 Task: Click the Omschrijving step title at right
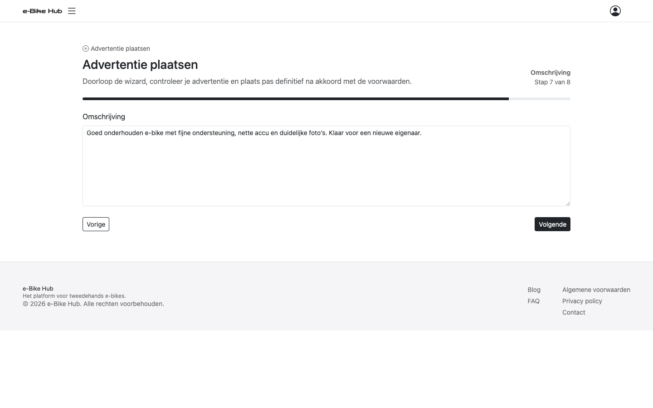pyautogui.click(x=551, y=73)
